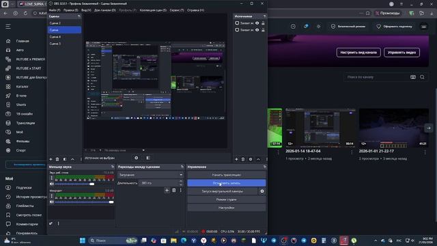
Task: Open the 'Коллекция сцен' menu
Action: click(x=153, y=10)
